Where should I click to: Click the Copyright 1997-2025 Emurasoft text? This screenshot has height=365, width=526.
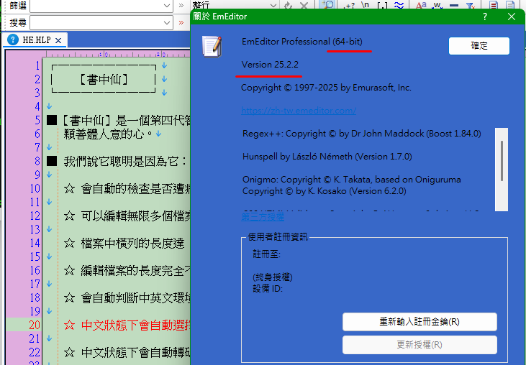(x=326, y=88)
